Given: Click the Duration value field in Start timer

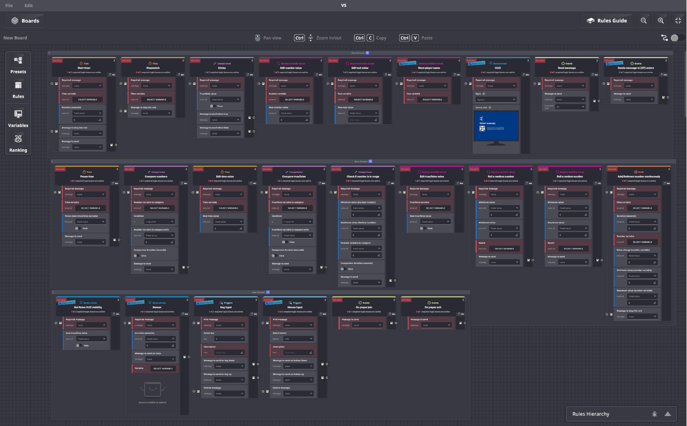Looking at the screenshot, I should pyautogui.click(x=87, y=120).
